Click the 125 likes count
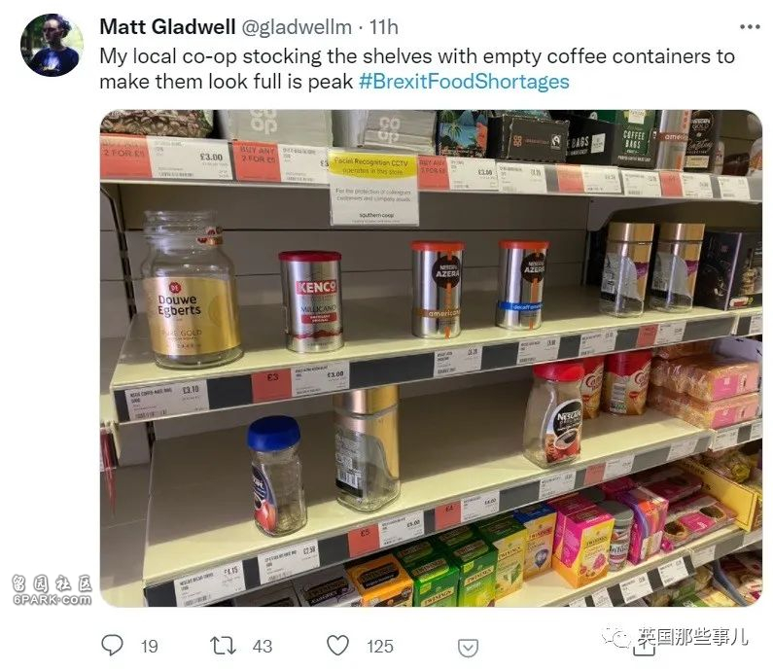The height and width of the screenshot is (670, 773). [379, 647]
